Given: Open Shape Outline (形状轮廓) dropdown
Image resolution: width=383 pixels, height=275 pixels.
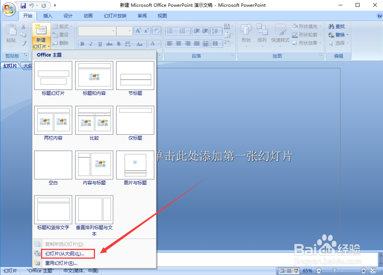Looking at the screenshot, I should pyautogui.click(x=307, y=35).
